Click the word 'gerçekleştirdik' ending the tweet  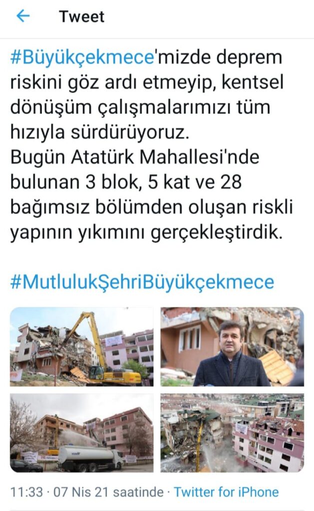[x=216, y=233]
